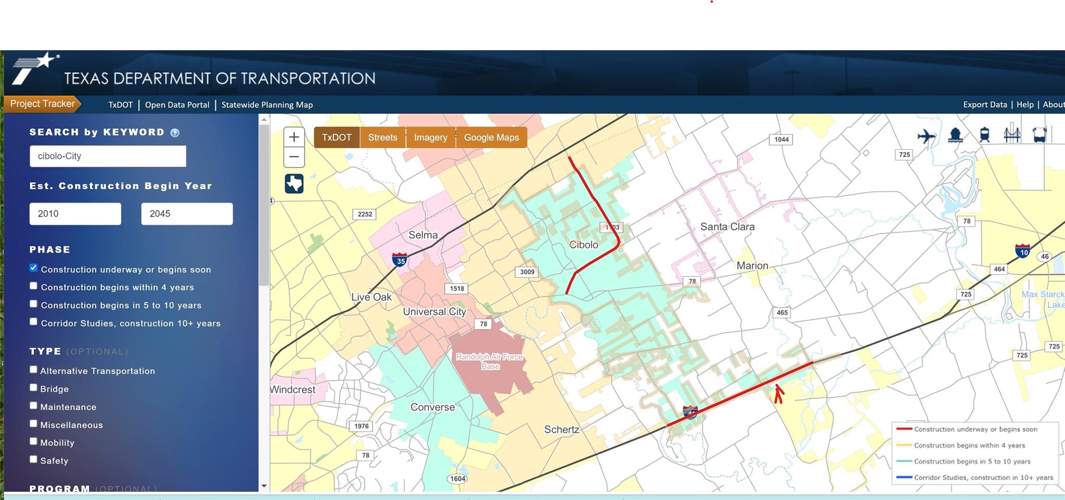Image resolution: width=1065 pixels, height=500 pixels.
Task: Click the keyword search field with cibolo-City
Action: [x=108, y=156]
